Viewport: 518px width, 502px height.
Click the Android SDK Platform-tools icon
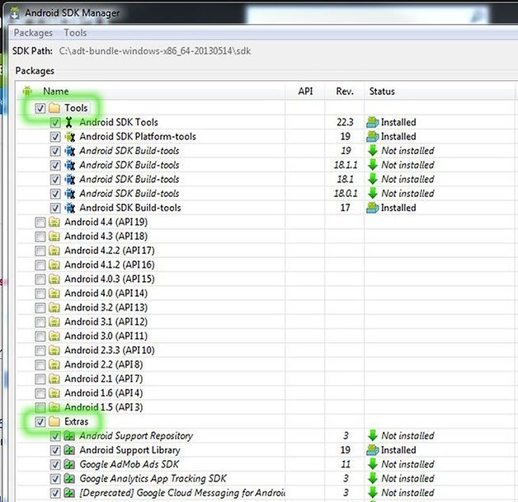[70, 137]
